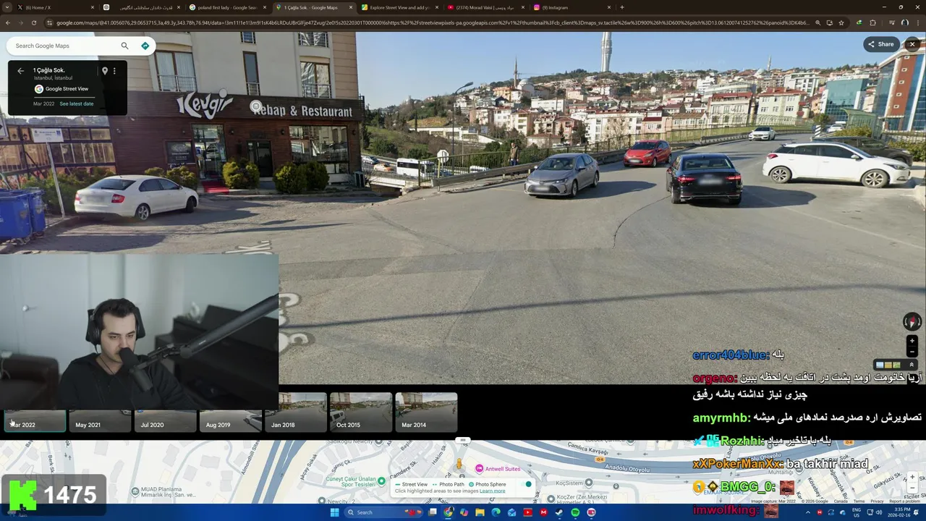Click the Pegman on the mini map
Screen dimensions: 926x521
[x=459, y=463]
